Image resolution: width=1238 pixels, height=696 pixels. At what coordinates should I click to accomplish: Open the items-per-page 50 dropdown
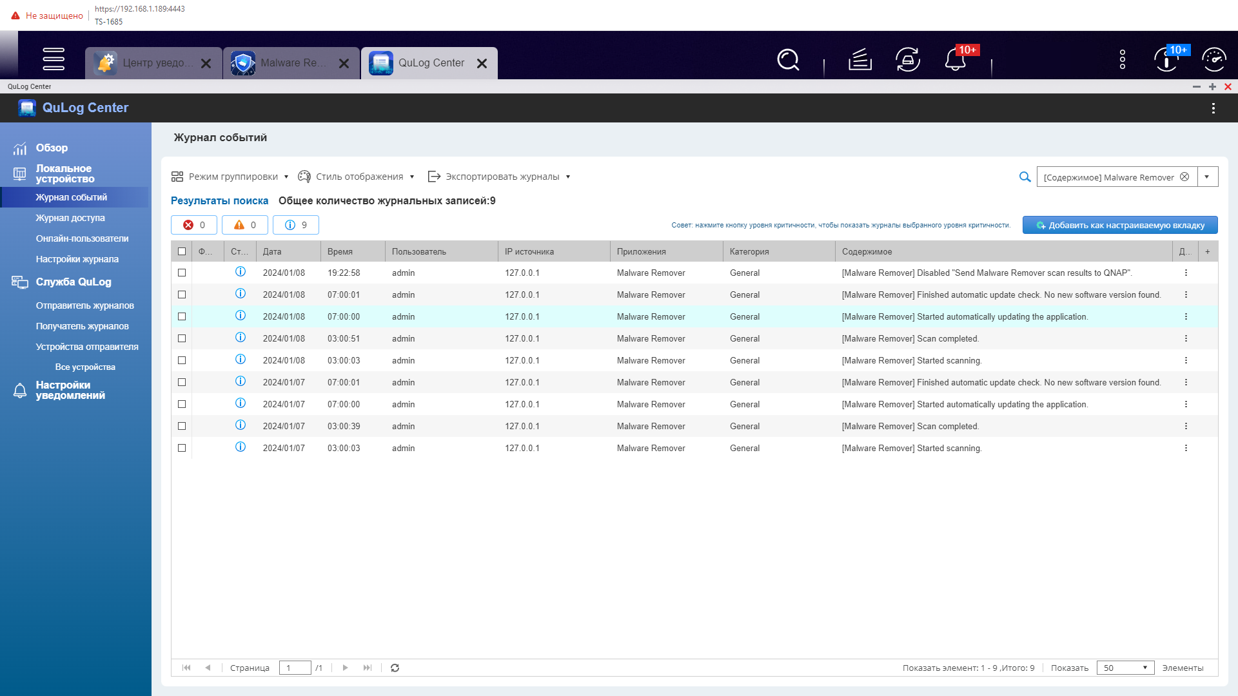(1125, 668)
